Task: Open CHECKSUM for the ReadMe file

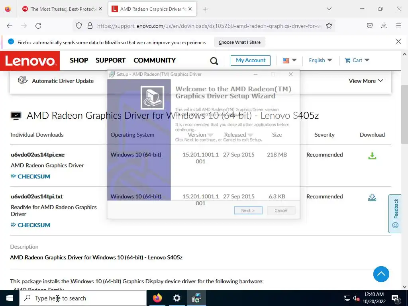Action: (30, 225)
